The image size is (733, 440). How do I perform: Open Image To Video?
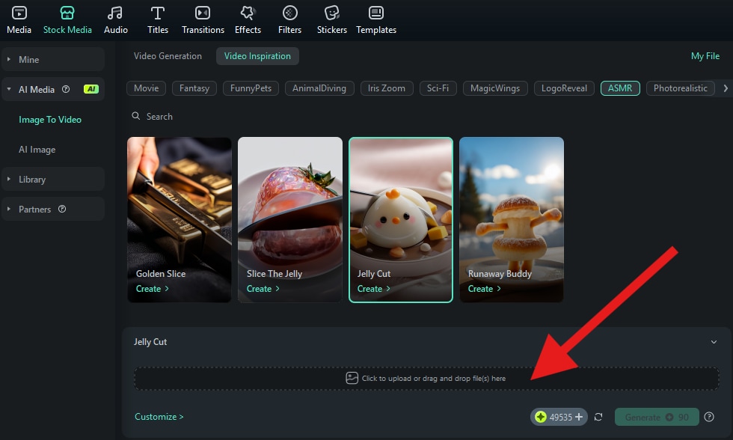point(50,120)
